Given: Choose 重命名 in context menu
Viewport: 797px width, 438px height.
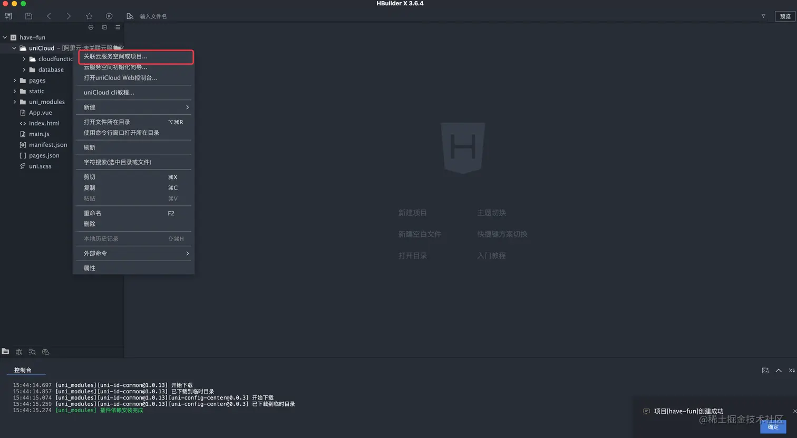Looking at the screenshot, I should [x=133, y=213].
